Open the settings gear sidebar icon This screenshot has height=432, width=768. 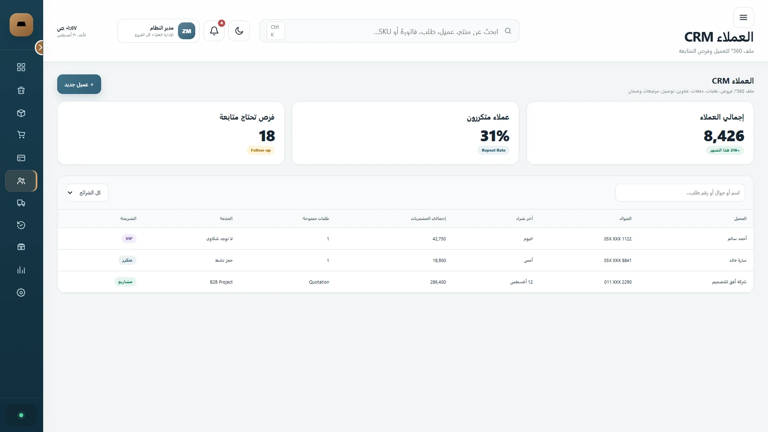21,293
